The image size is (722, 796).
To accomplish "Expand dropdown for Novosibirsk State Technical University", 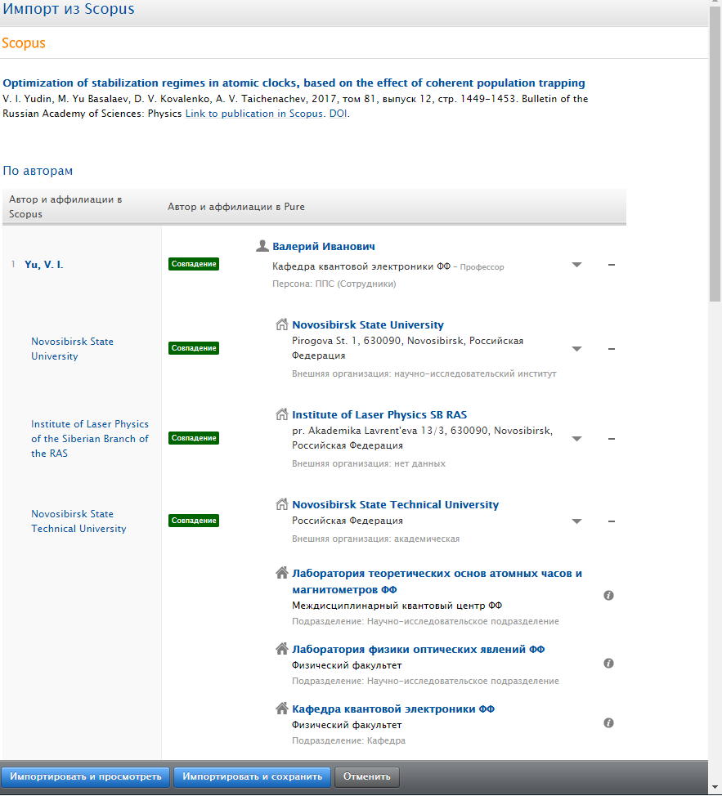I will click(576, 521).
